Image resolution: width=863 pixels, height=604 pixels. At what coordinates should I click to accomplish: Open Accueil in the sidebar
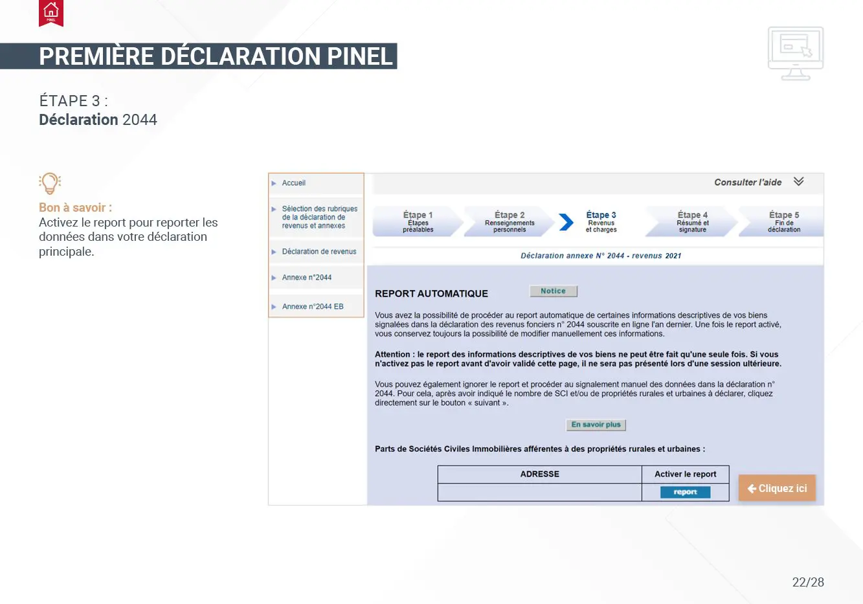click(293, 183)
